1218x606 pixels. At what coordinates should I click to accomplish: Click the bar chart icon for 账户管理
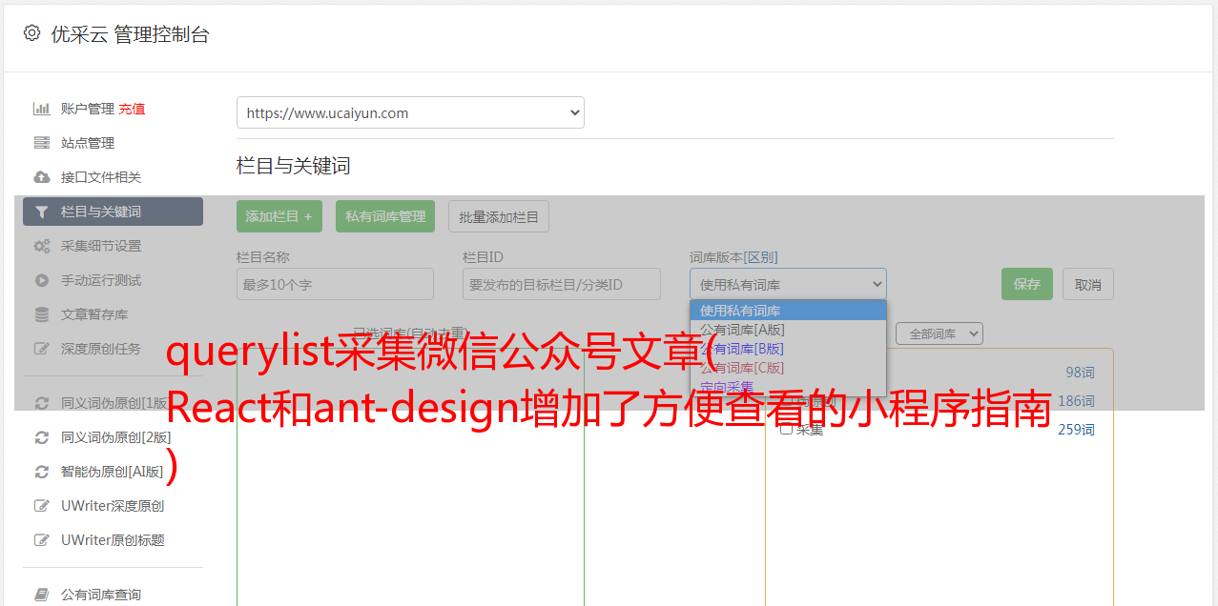click(42, 109)
